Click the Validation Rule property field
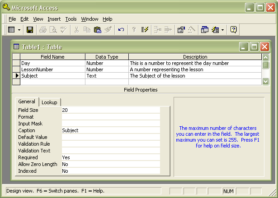The image size is (278, 198). (111, 144)
